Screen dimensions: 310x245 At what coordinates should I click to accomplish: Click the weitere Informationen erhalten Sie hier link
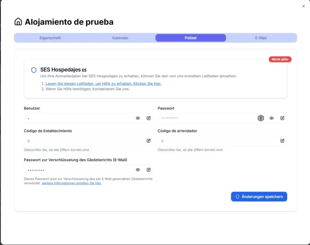coord(71,183)
